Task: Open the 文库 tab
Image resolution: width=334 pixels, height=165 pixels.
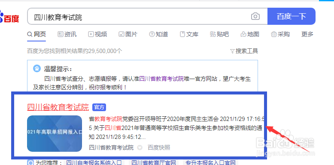Action: click(189, 34)
